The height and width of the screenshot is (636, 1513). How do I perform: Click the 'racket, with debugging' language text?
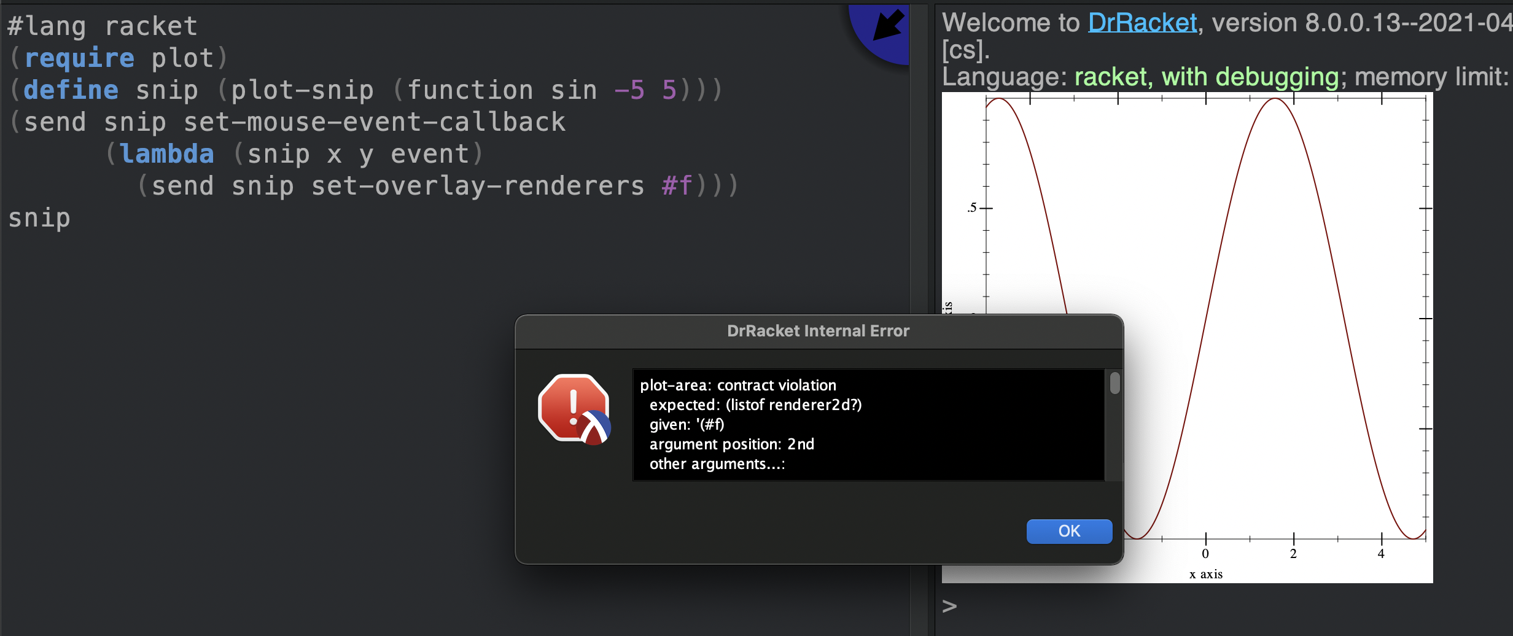(x=1206, y=77)
